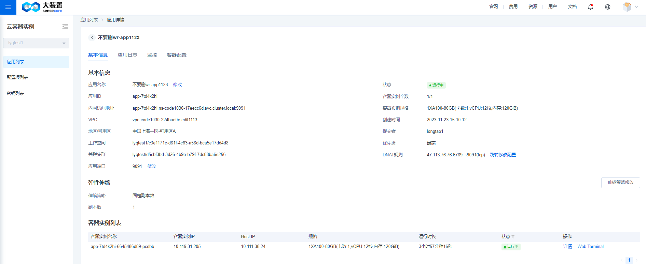Expand the dropdown chevron beside avatar

click(x=636, y=7)
